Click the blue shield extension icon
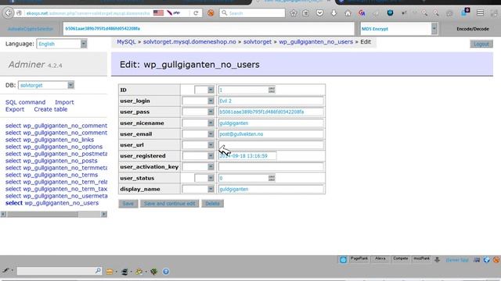This screenshot has height=281, width=501. pos(390,13)
